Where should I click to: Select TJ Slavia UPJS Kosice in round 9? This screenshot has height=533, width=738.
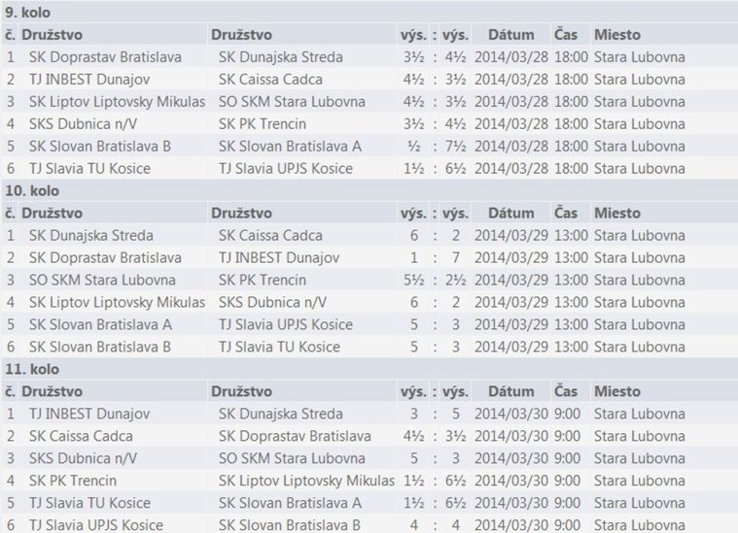click(286, 169)
